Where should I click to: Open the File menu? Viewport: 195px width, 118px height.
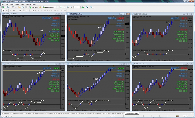pyautogui.click(x=2, y=4)
